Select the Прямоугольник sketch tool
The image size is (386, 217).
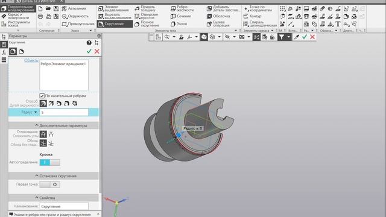pos(78,24)
